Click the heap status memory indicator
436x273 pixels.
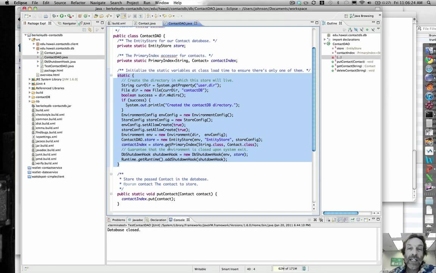[x=288, y=268]
